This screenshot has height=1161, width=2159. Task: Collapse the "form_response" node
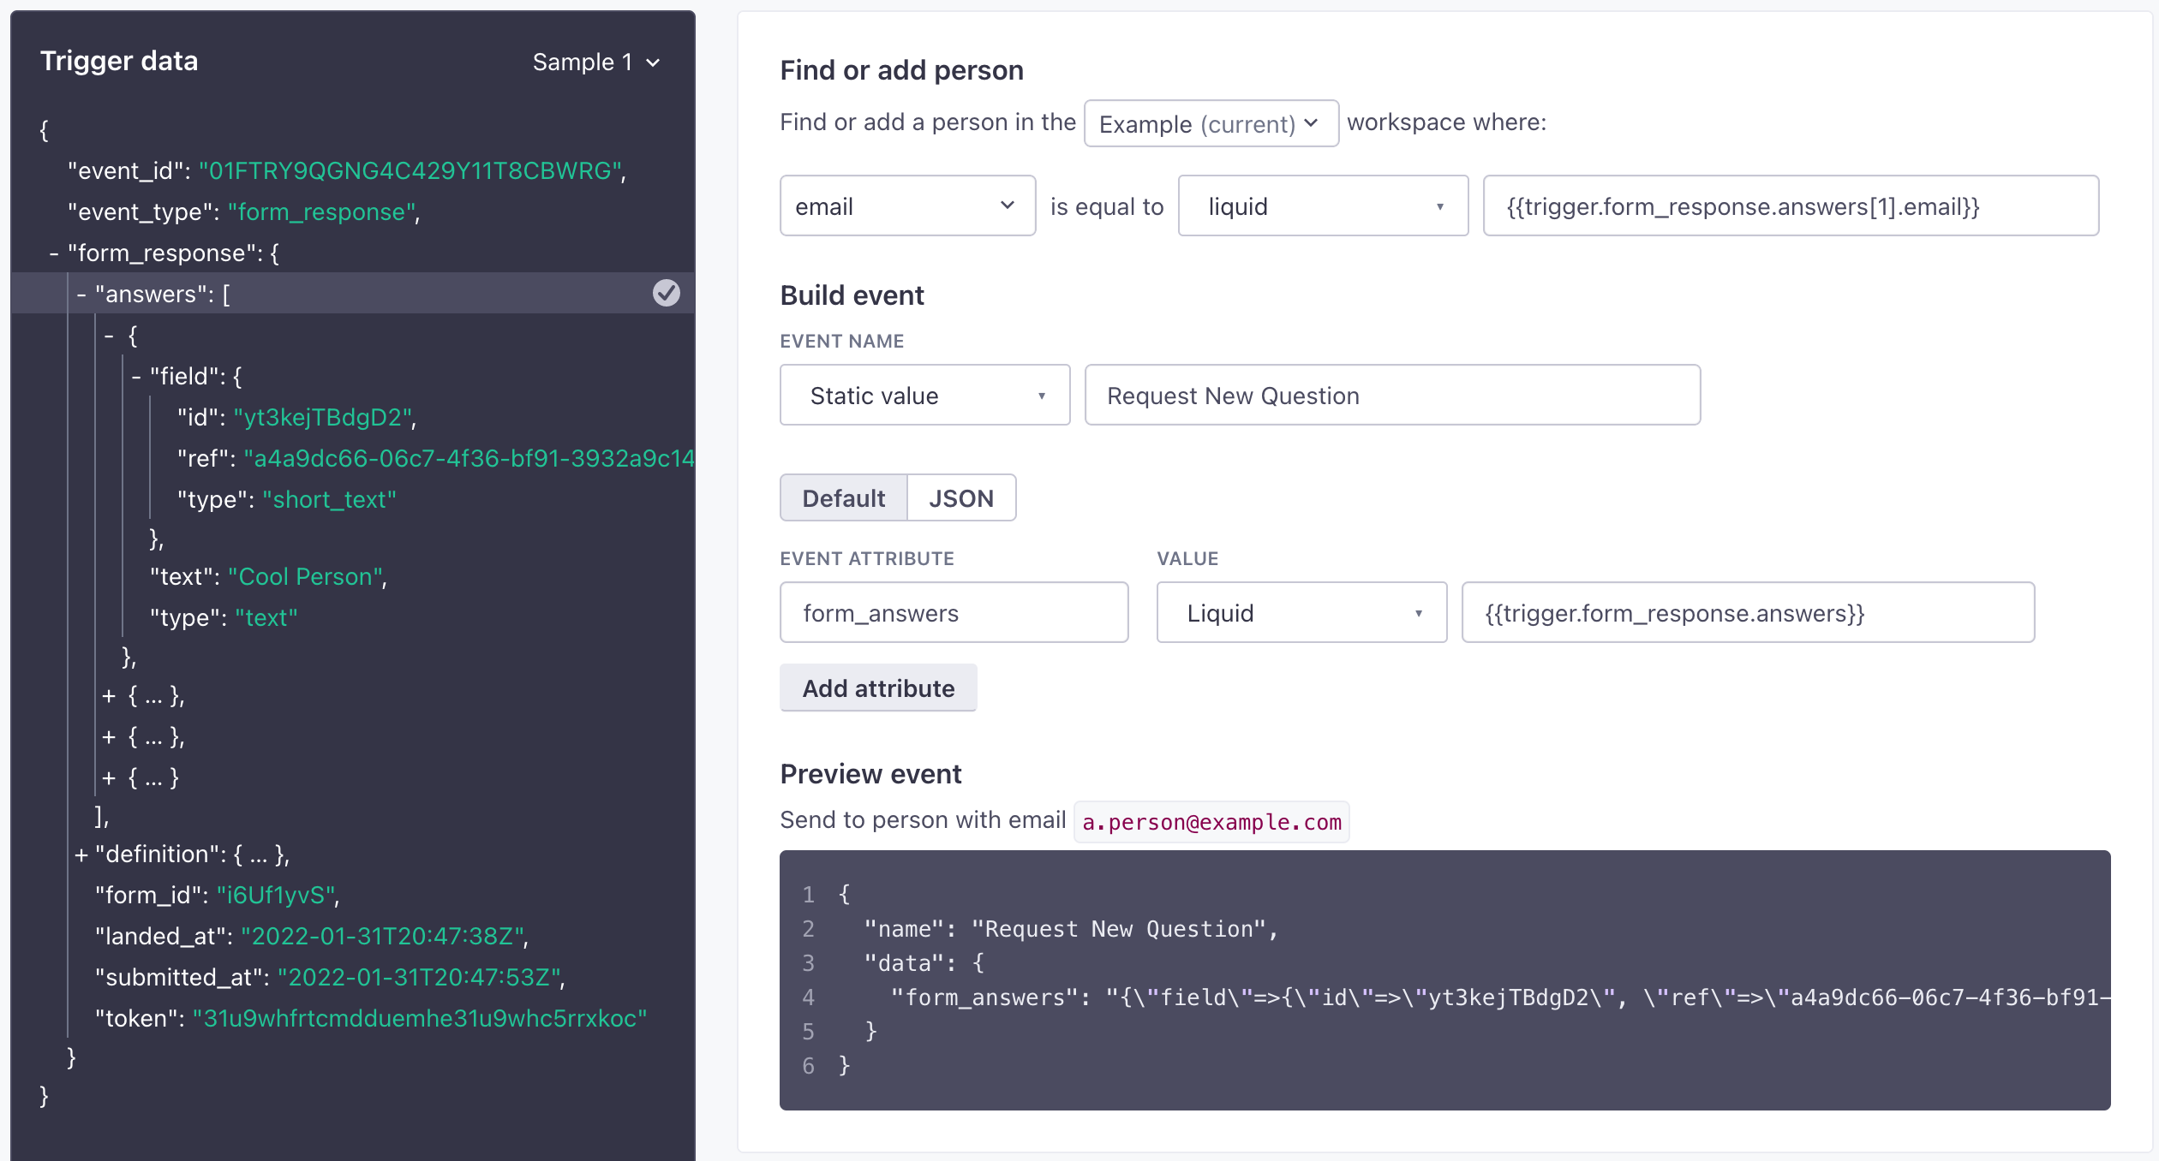54,253
